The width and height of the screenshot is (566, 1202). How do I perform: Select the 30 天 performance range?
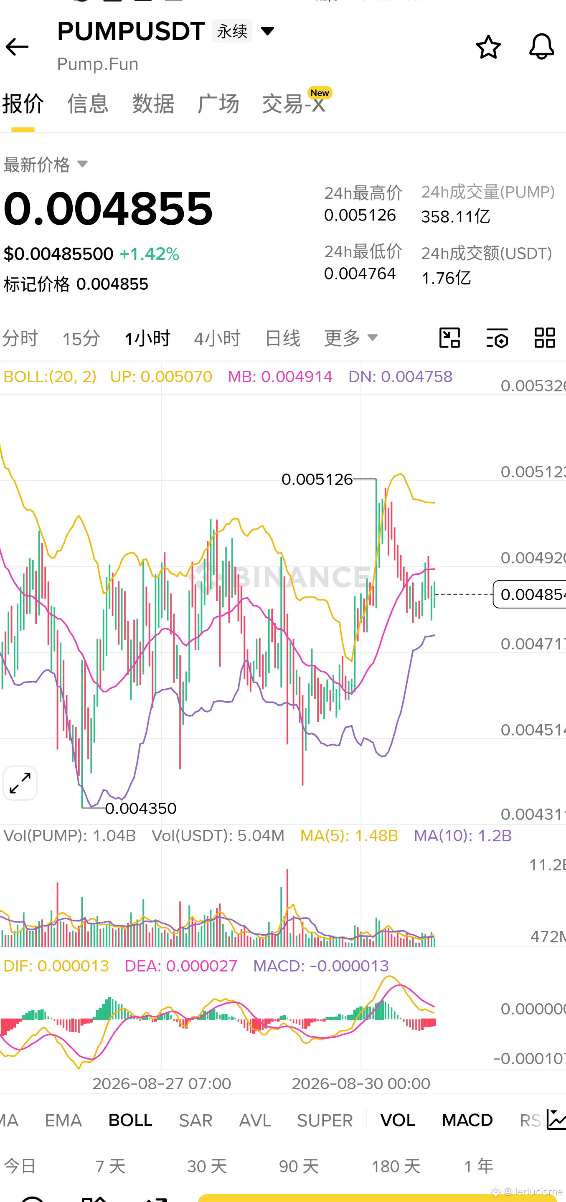207,1166
